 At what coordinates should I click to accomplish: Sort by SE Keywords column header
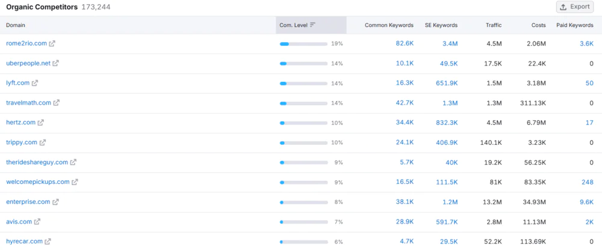click(x=441, y=25)
